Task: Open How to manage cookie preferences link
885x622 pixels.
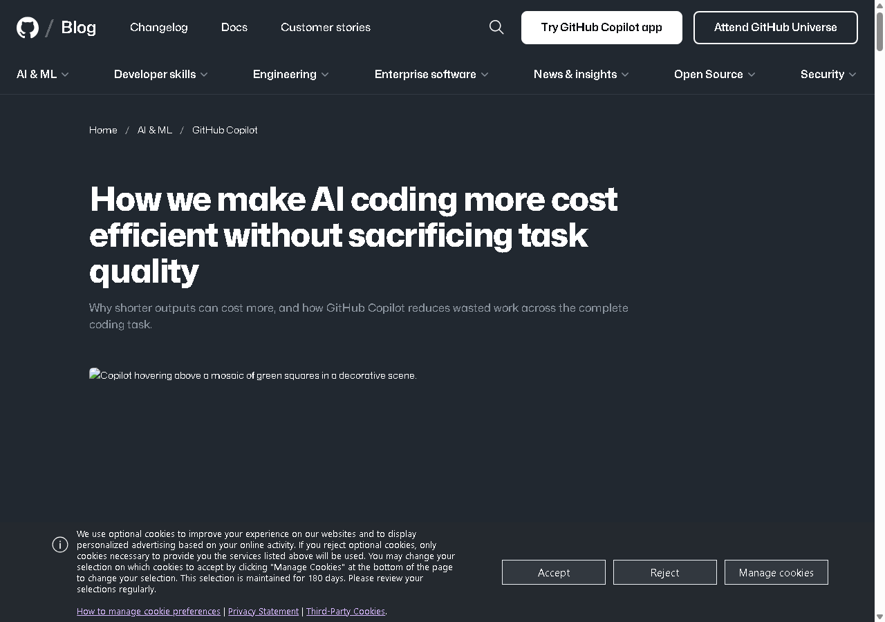Action: point(149,612)
